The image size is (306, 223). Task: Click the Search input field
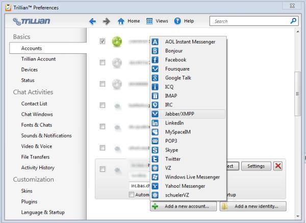pos(249,21)
